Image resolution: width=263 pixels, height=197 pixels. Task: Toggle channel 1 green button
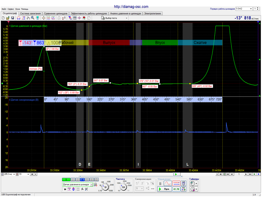[66, 180]
